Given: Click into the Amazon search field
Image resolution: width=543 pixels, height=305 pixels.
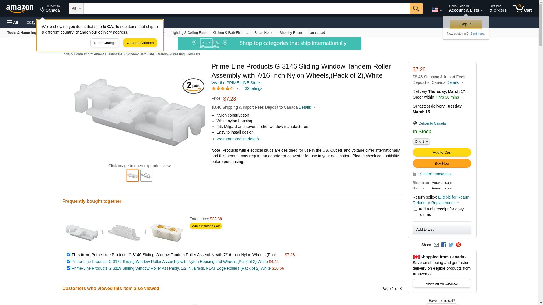Looking at the screenshot, I should tap(247, 8).
